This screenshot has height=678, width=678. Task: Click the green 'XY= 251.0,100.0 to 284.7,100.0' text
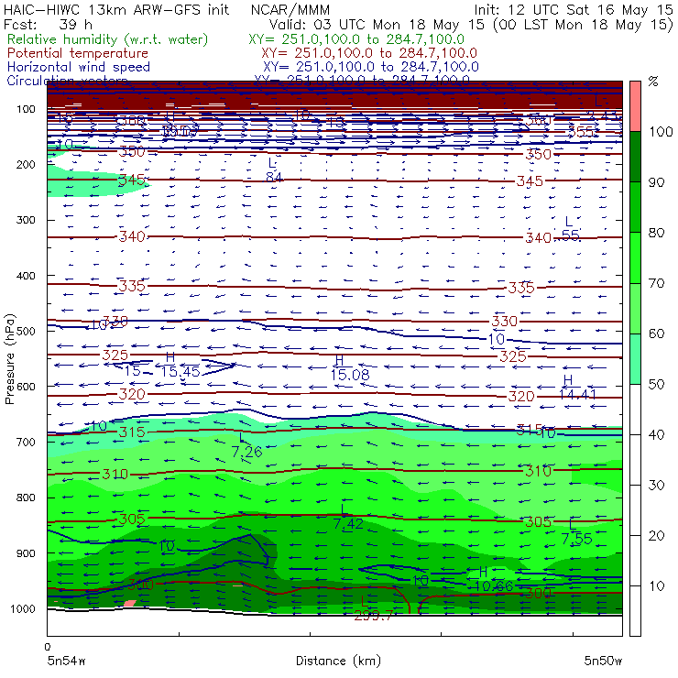(356, 39)
